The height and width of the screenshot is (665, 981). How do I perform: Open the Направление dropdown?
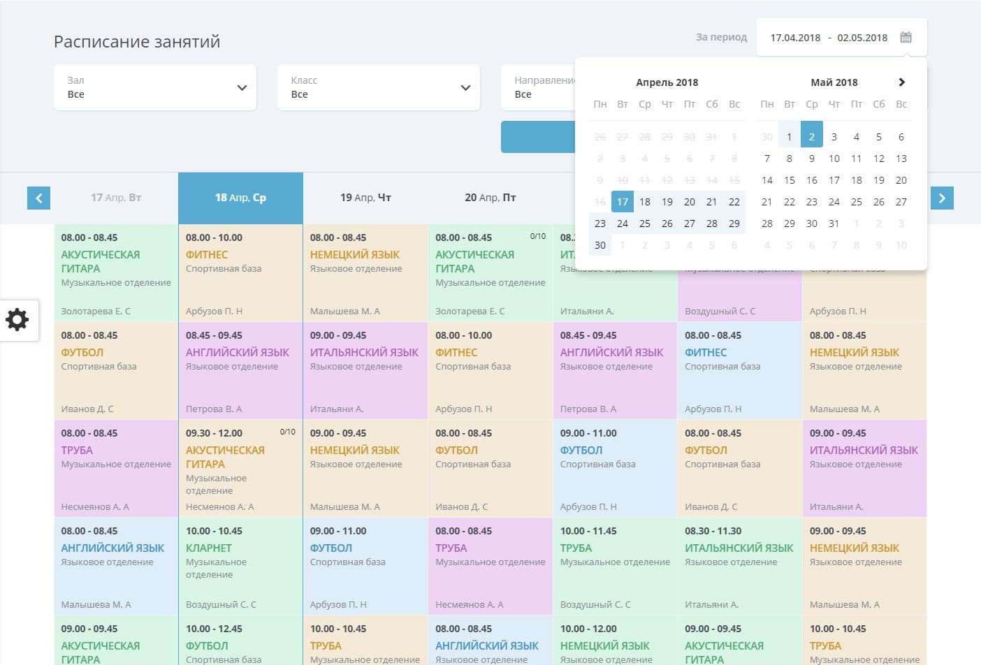point(538,87)
